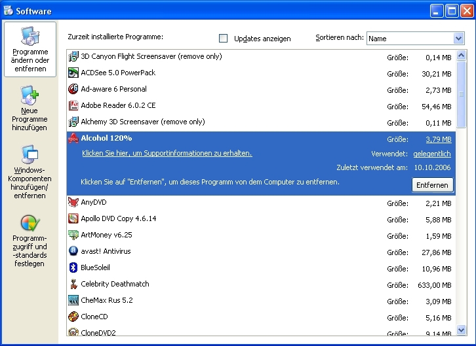Click the 3D Canyon Flight Screensaver icon
Viewport: 476px width, 346px height.
coord(73,56)
